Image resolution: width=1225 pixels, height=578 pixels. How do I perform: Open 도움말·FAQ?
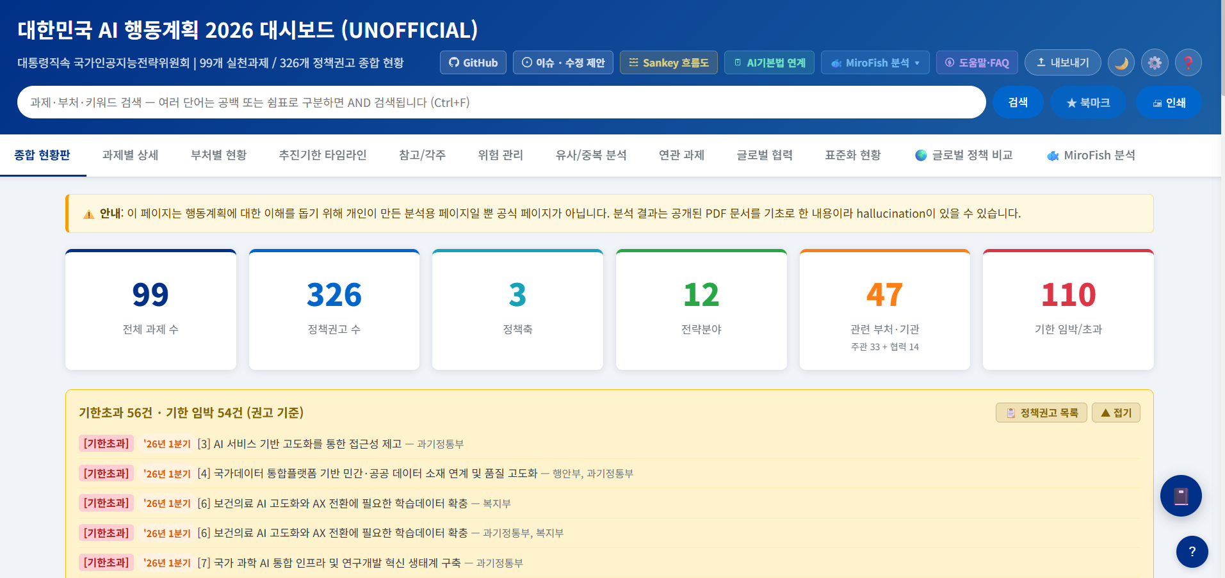point(977,63)
